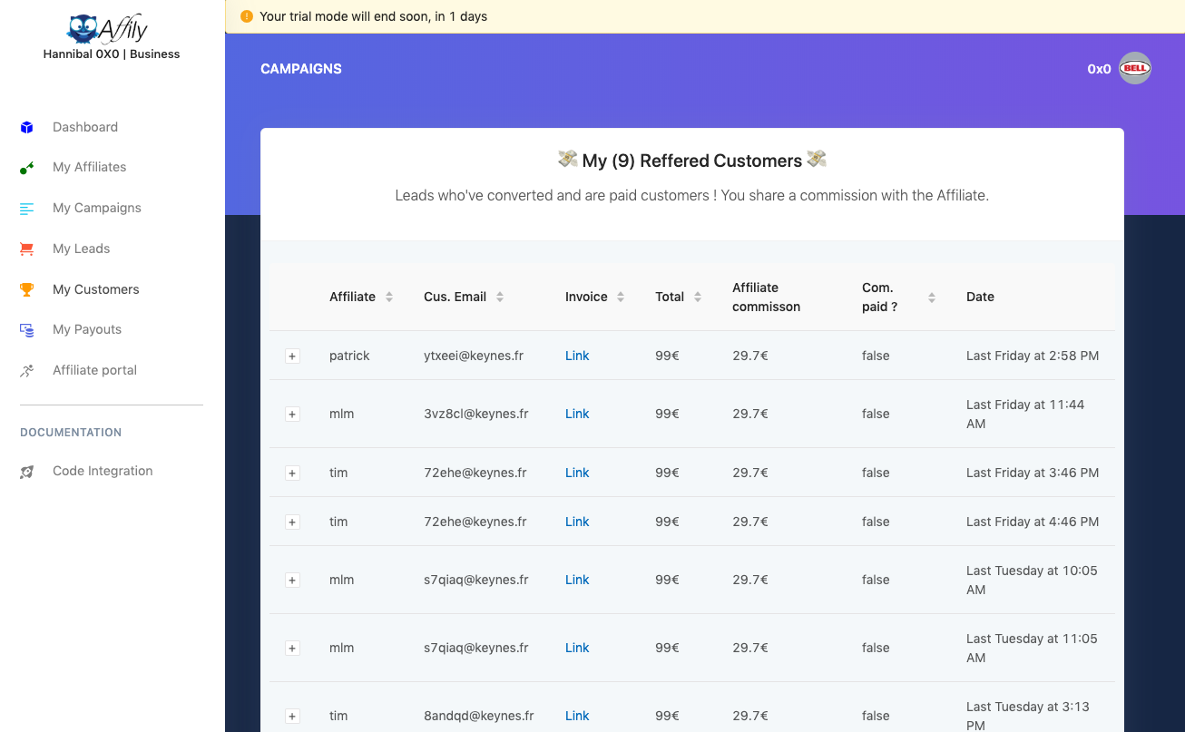Open invoice Link for ytxeei@keynes.fr
The height and width of the screenshot is (732, 1185).
(577, 356)
